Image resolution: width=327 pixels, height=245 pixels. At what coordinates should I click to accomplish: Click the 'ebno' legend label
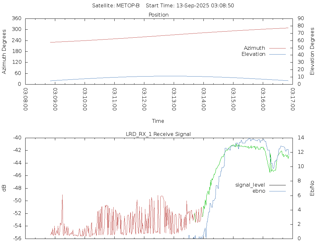(259, 191)
